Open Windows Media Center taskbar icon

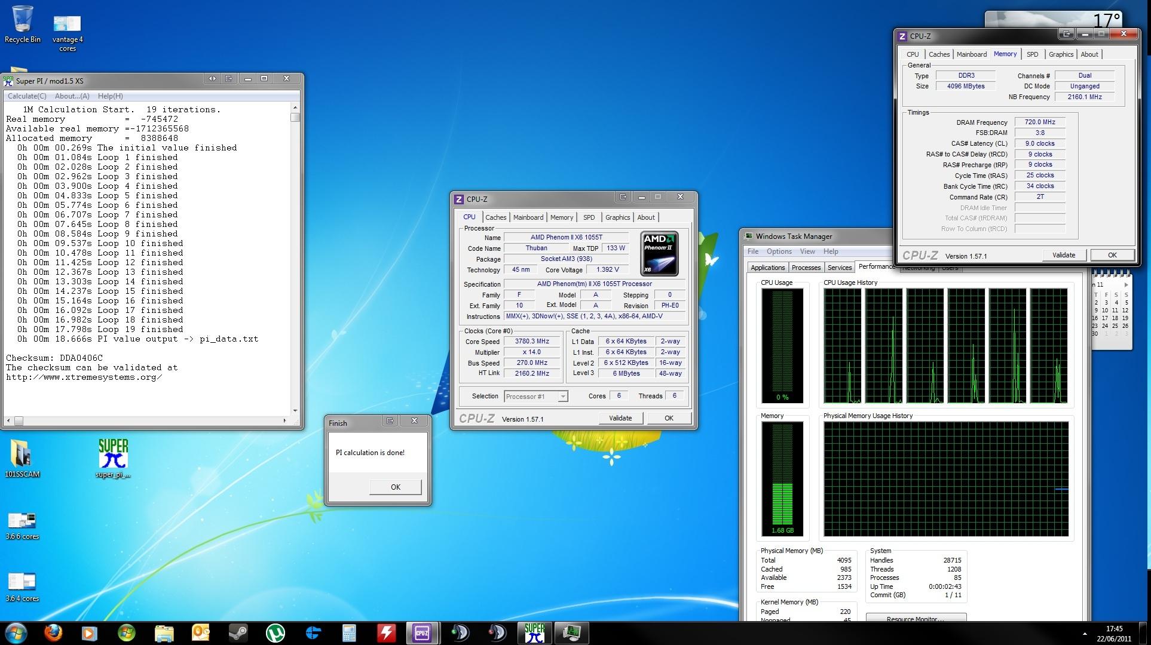127,633
